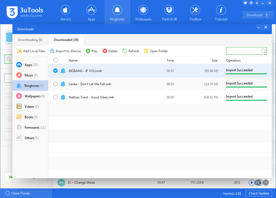Click the 3uTools logo
Viewport: 276px width, 198px height.
pos(25,12)
